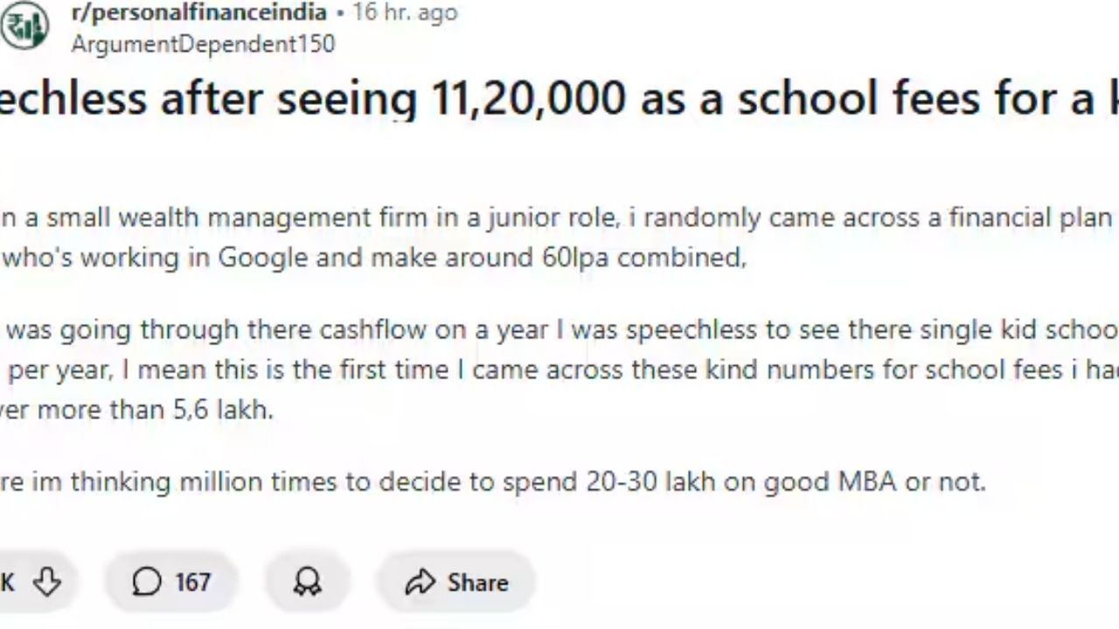
Task: Click the 167 comments count
Action: [192, 582]
